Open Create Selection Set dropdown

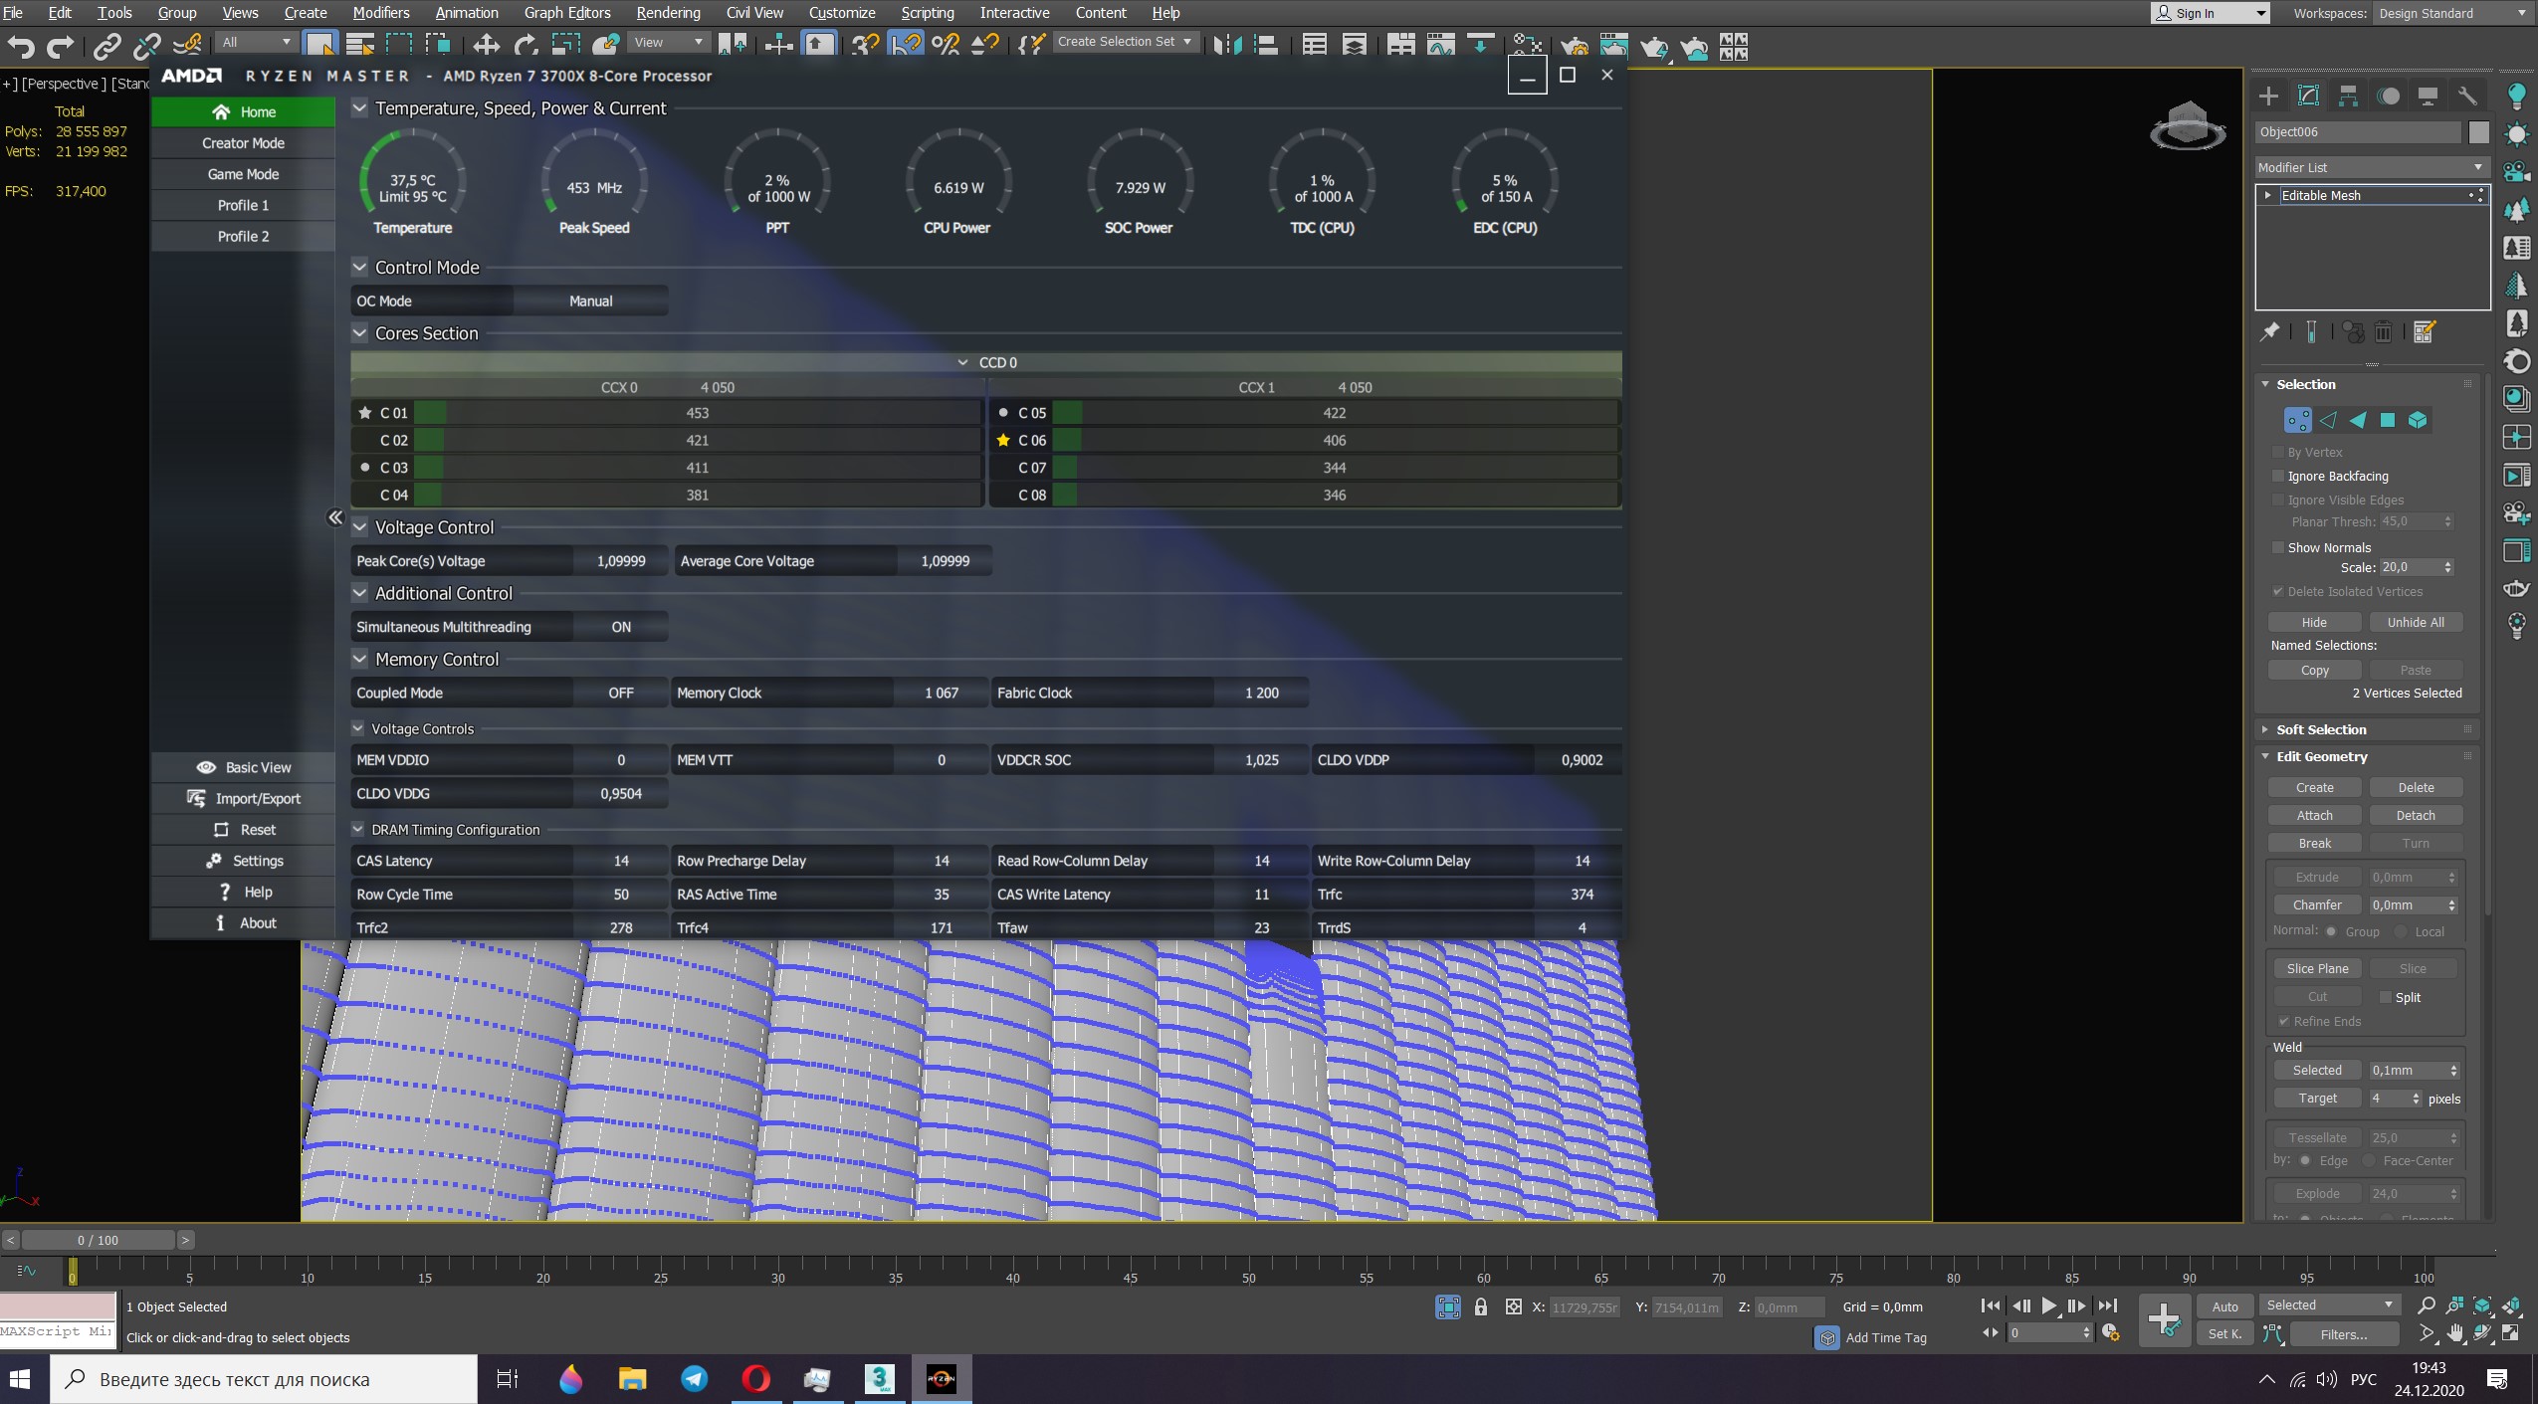click(x=1125, y=42)
